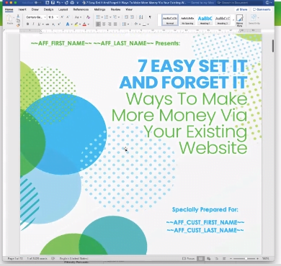Click the Save icon in title bar
Screen dimensions: 281x266
coord(53,3)
